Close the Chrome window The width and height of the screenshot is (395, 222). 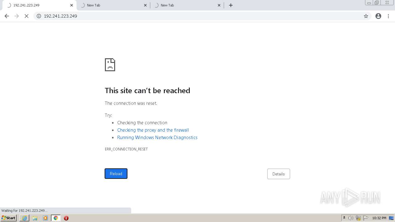click(387, 3)
